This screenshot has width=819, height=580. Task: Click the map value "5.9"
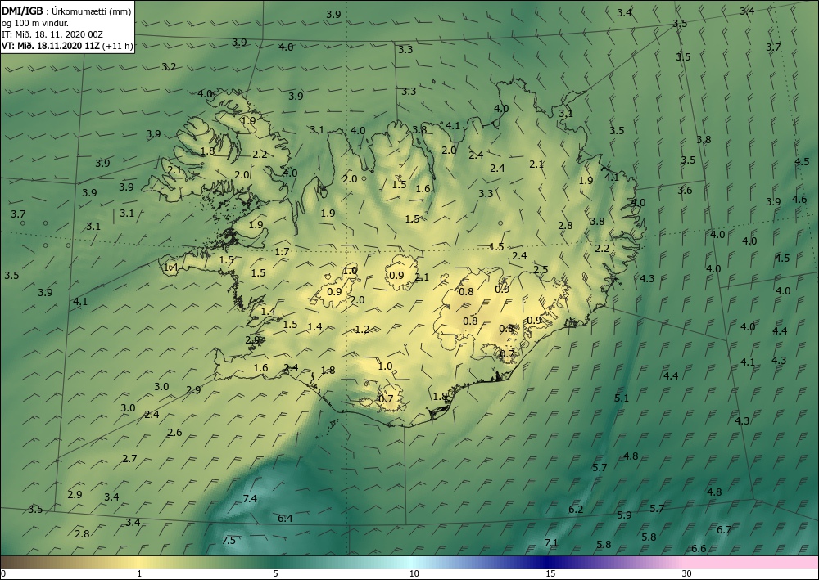[x=624, y=515]
